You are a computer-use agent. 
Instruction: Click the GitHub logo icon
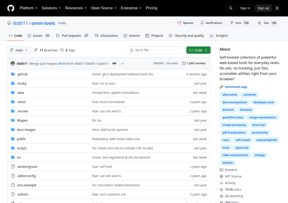click(11, 8)
